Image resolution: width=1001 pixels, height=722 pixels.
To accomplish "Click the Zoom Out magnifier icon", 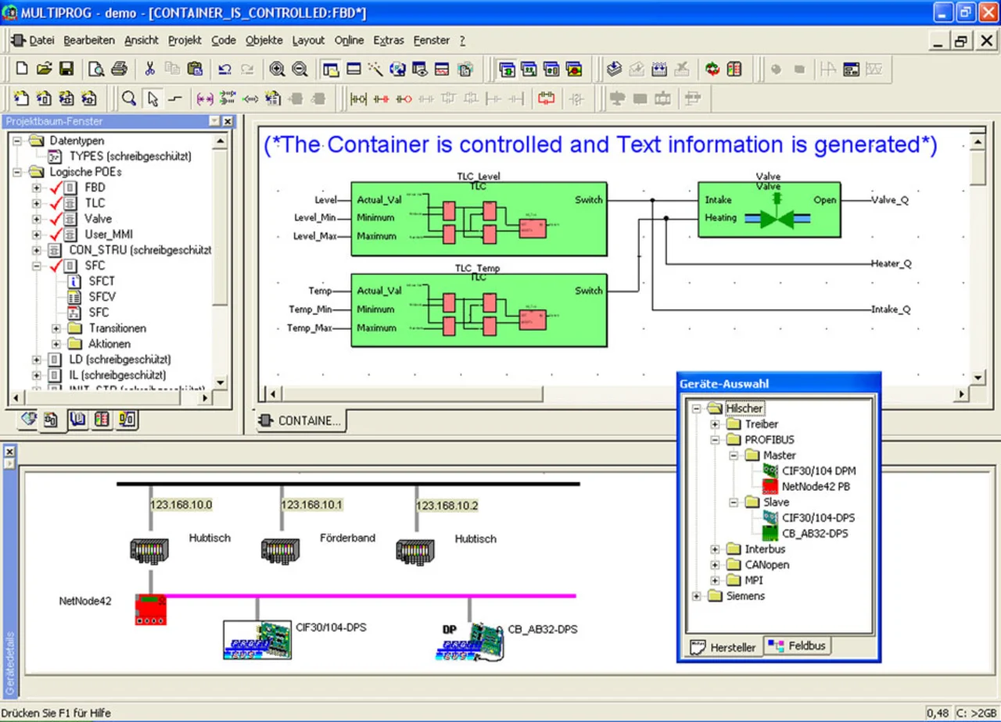I will click(x=300, y=69).
